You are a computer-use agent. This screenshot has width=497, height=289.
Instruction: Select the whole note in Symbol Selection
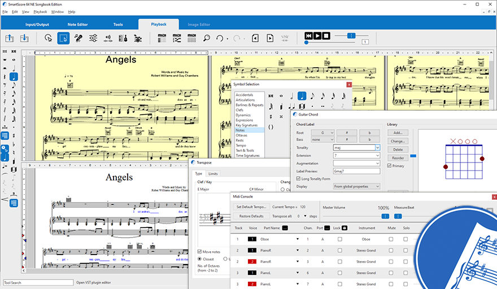281,96
